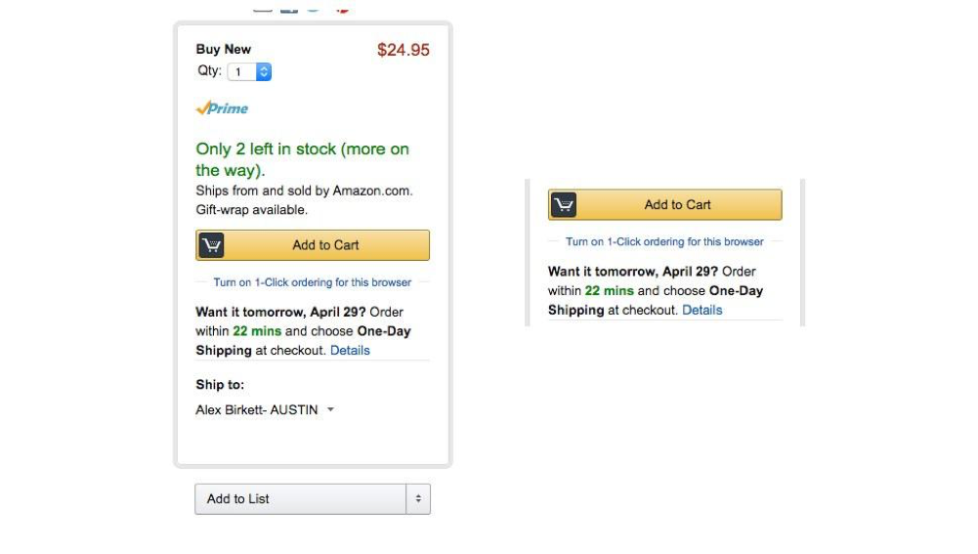Viewport: 978px width, 554px height.
Task: Click the $24.95 price
Action: coord(404,50)
